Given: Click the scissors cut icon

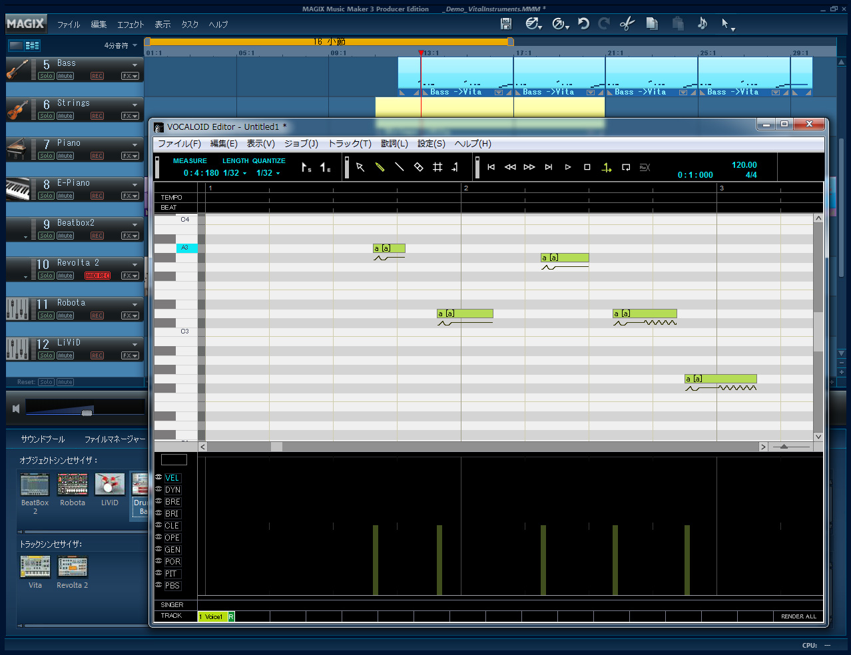Looking at the screenshot, I should [627, 23].
